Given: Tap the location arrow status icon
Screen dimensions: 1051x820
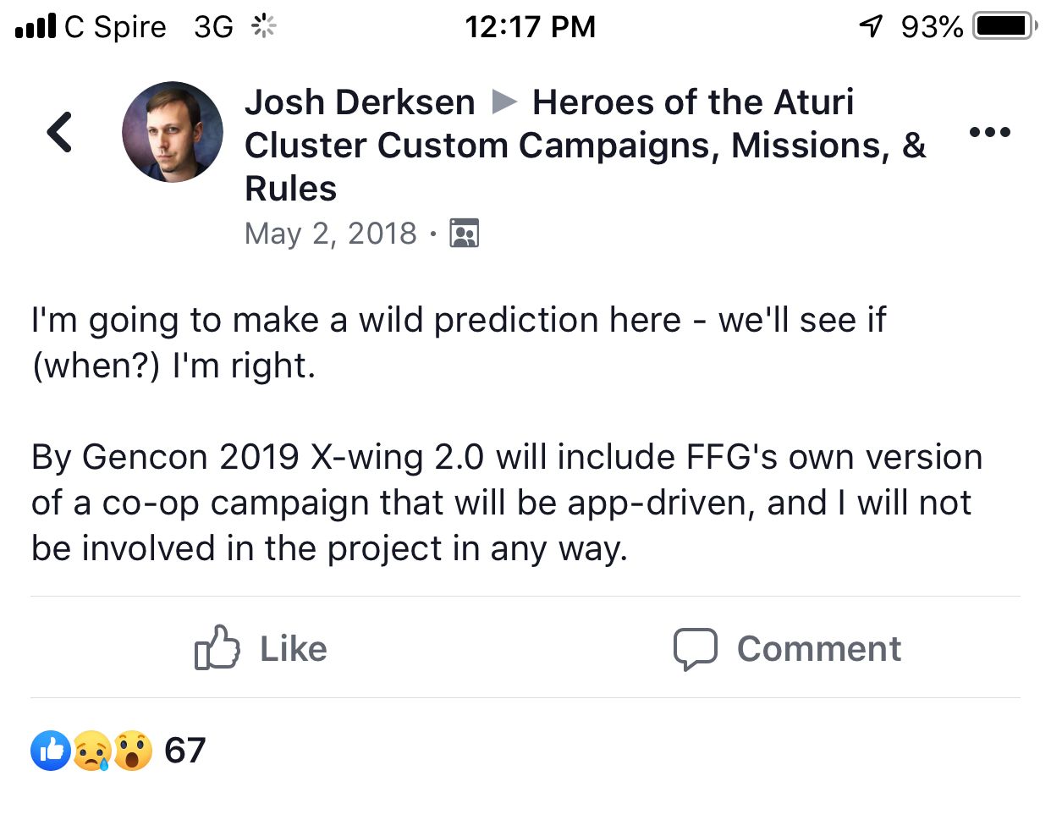Looking at the screenshot, I should pos(871,26).
